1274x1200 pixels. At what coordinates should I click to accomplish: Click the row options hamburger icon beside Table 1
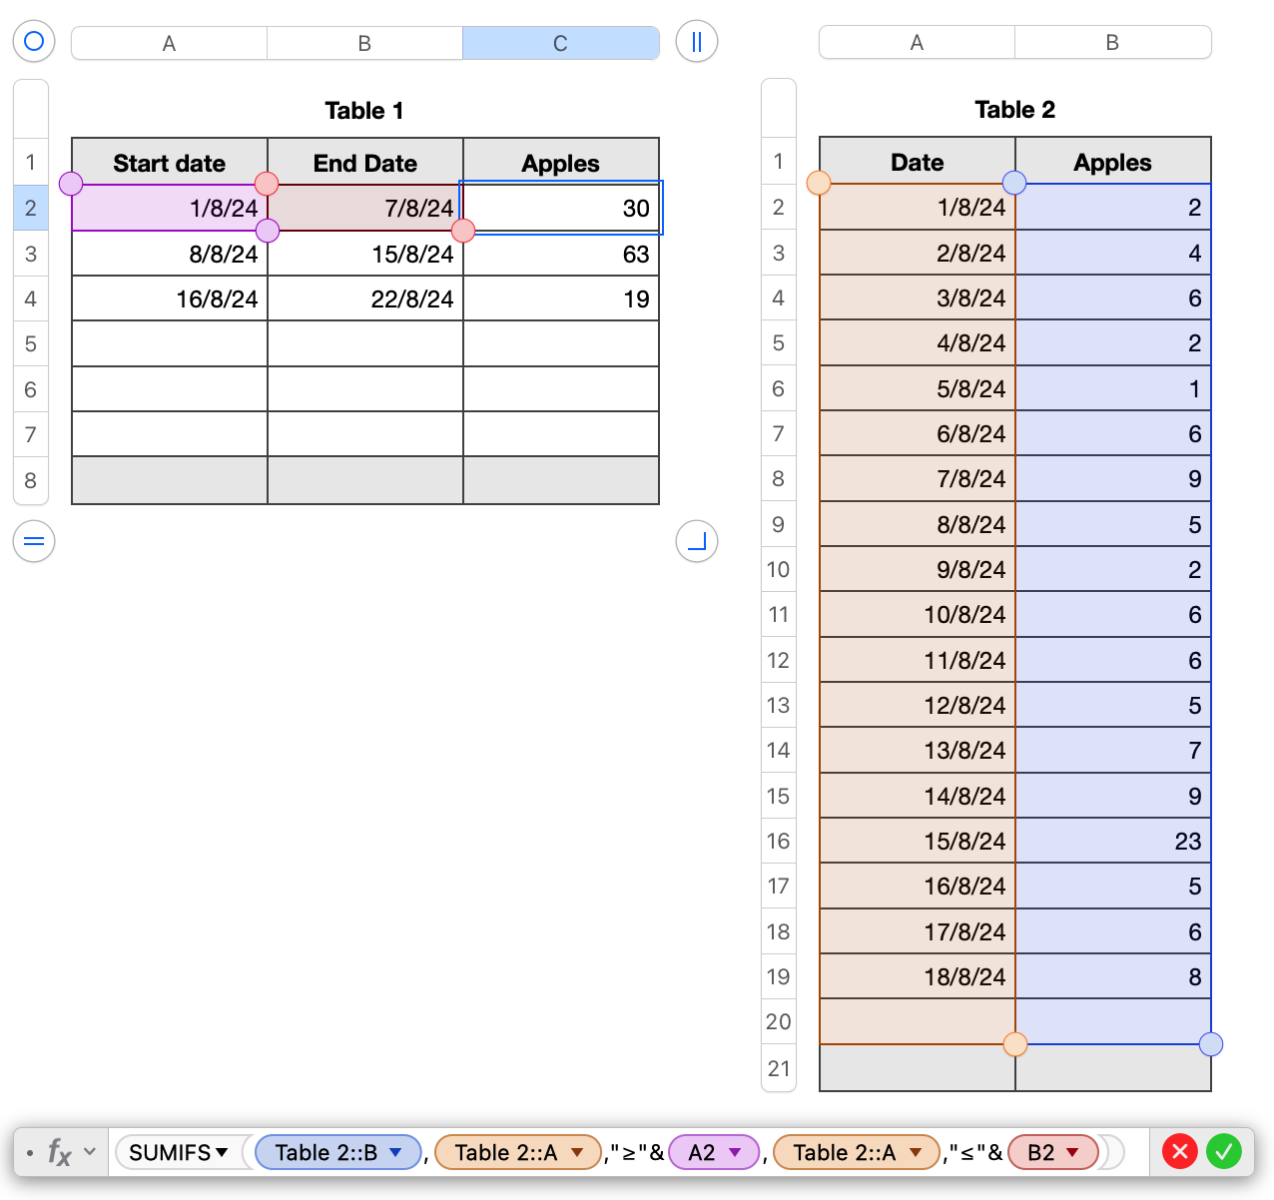click(x=33, y=541)
